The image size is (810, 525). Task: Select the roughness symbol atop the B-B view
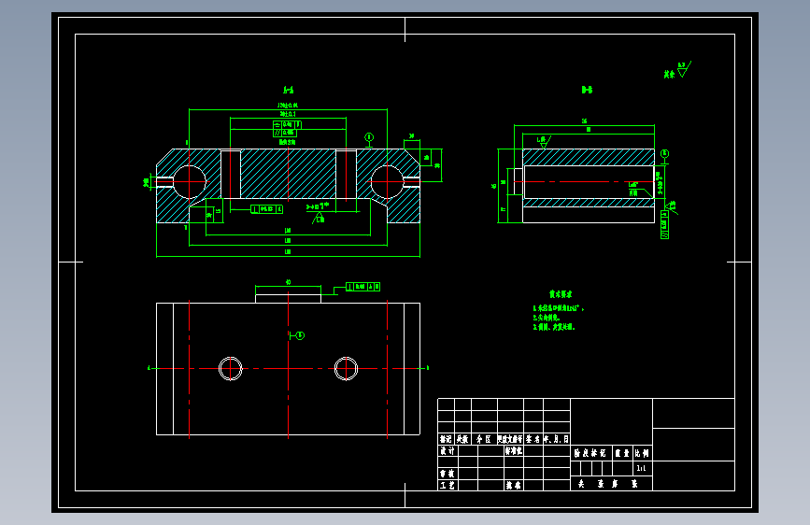(544, 141)
